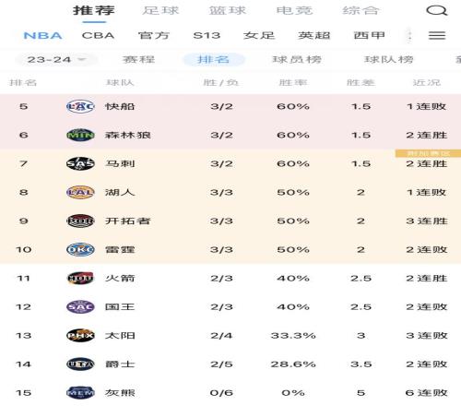The height and width of the screenshot is (406, 461).
Task: Tap the Spurs SAS team logo
Action: pyautogui.click(x=80, y=163)
